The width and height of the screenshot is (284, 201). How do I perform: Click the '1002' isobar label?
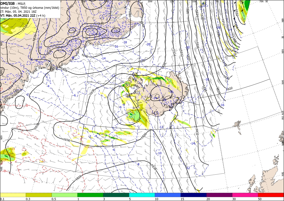(x=237, y=12)
